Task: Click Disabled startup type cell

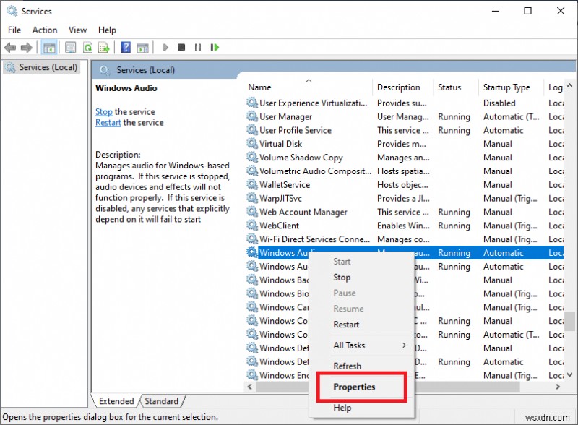Action: pyautogui.click(x=499, y=103)
